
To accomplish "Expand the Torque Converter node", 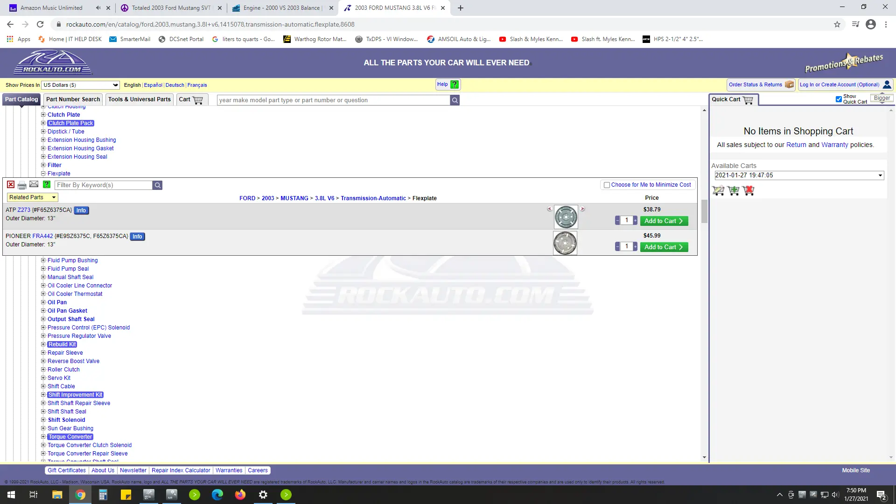I will (x=43, y=437).
